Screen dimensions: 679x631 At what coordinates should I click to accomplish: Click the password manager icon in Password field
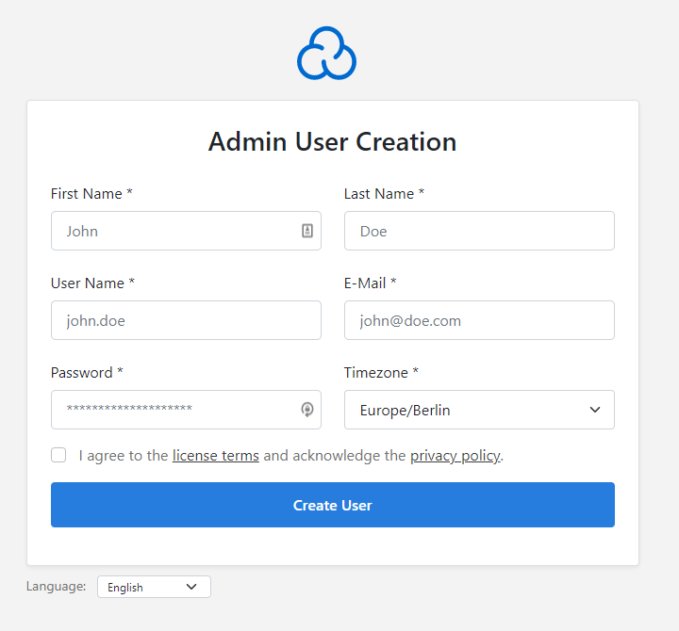[307, 409]
